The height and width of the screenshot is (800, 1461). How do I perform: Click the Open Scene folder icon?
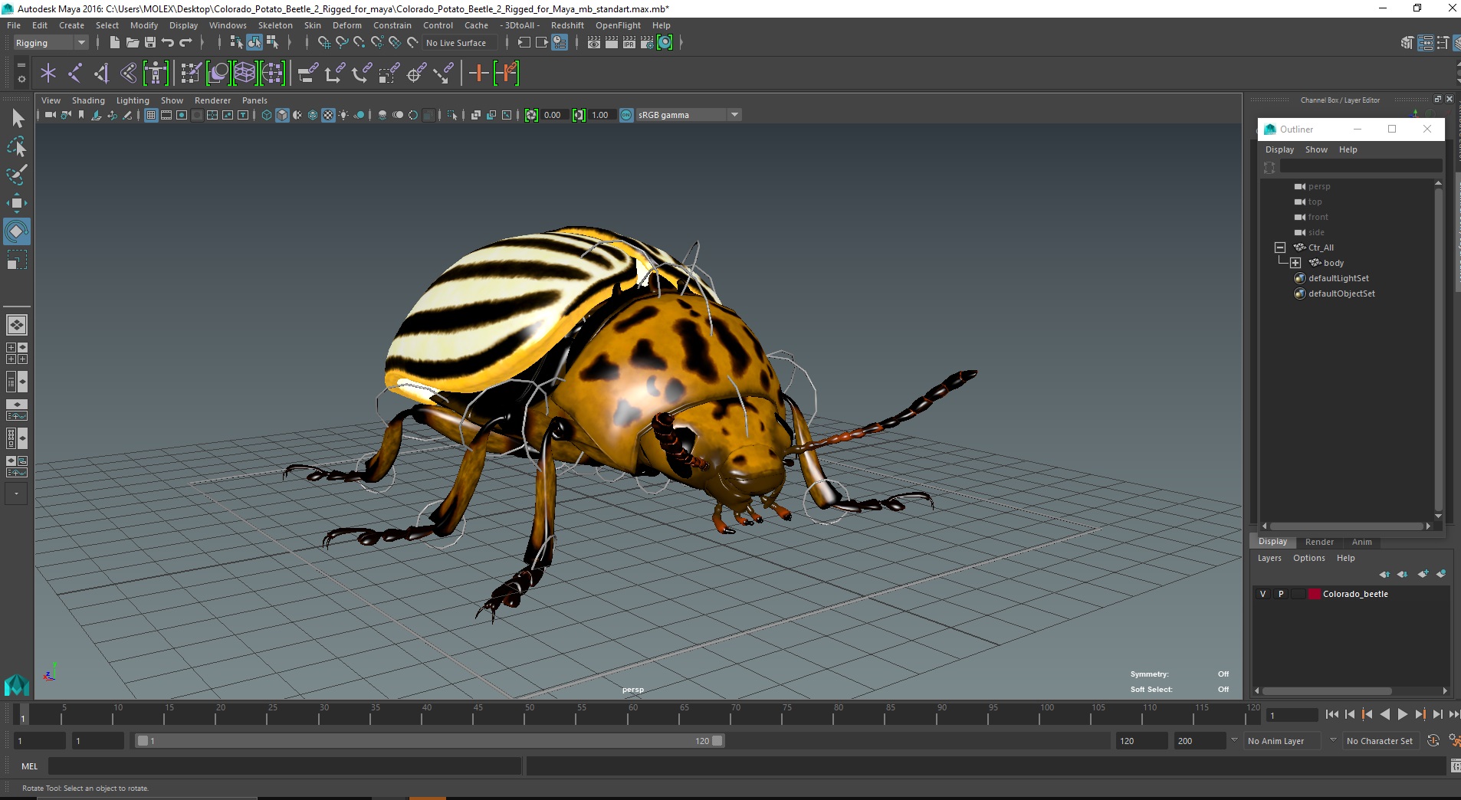[x=132, y=43]
